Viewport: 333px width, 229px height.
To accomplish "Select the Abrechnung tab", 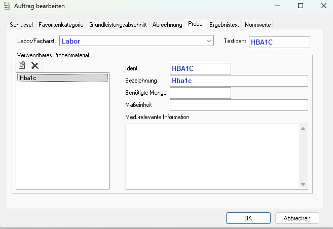I will pyautogui.click(x=168, y=24).
